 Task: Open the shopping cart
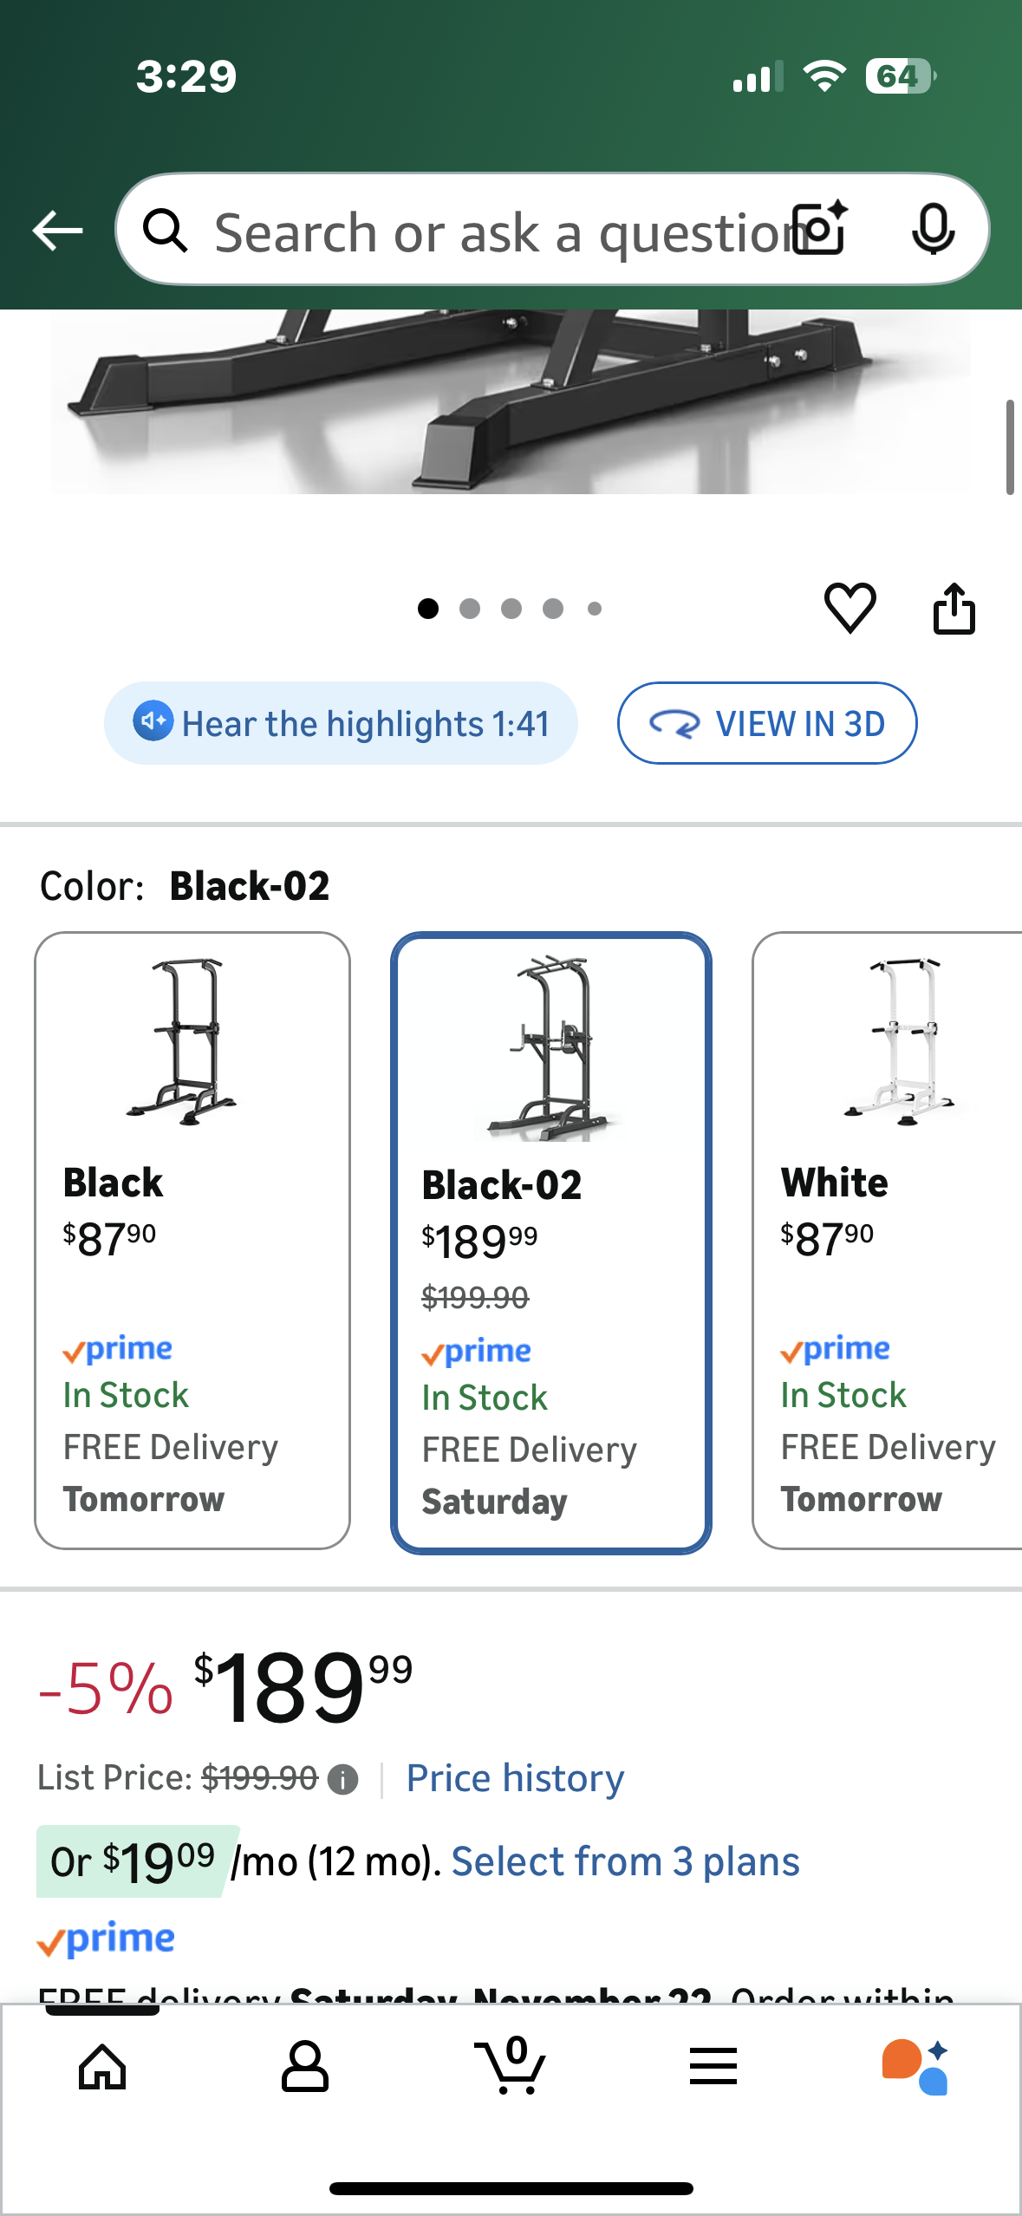511,2067
